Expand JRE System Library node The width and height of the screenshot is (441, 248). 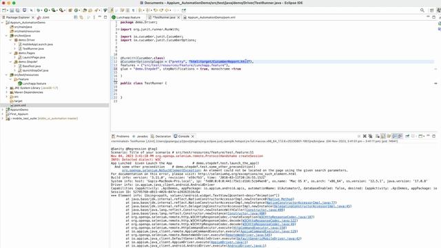(7, 87)
